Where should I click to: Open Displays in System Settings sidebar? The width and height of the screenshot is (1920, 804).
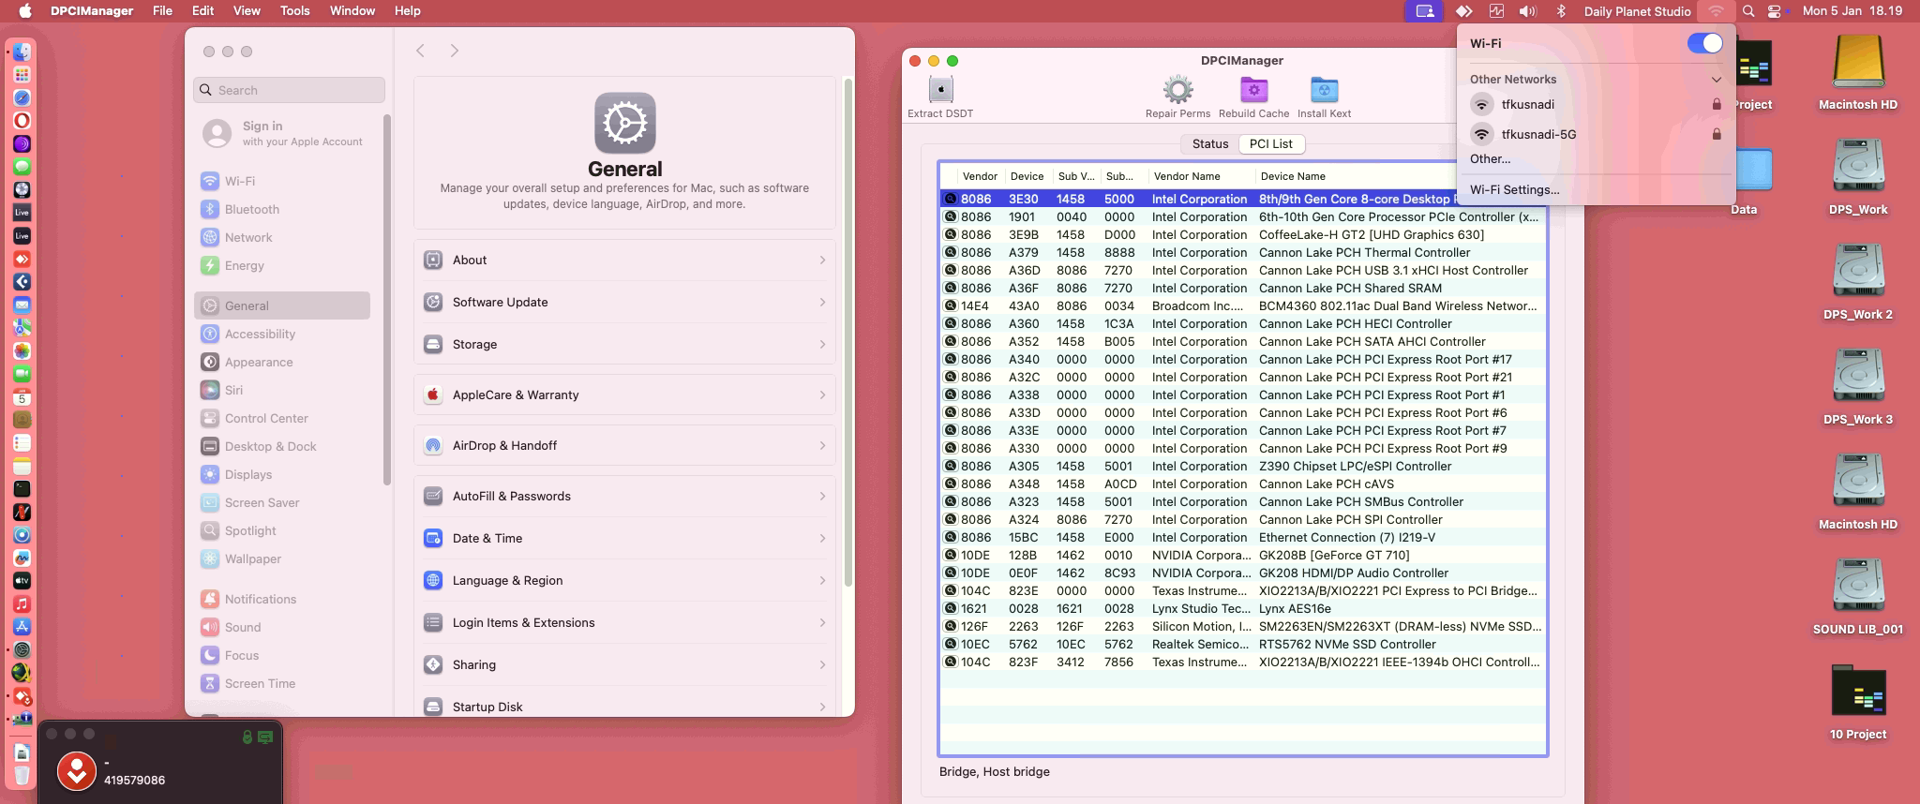pyautogui.click(x=282, y=474)
